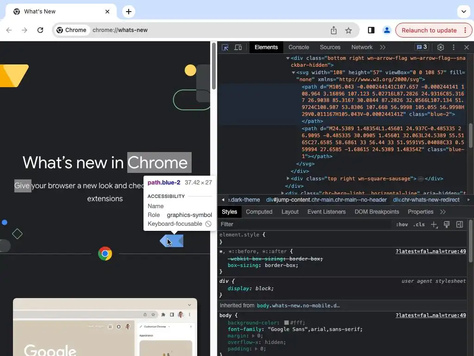Open DevTools settings gear
The height and width of the screenshot is (356, 474).
(x=441, y=47)
